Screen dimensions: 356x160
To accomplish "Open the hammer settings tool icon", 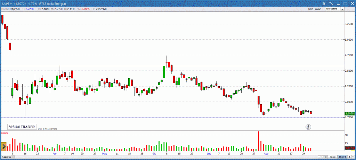I will coord(331,3).
